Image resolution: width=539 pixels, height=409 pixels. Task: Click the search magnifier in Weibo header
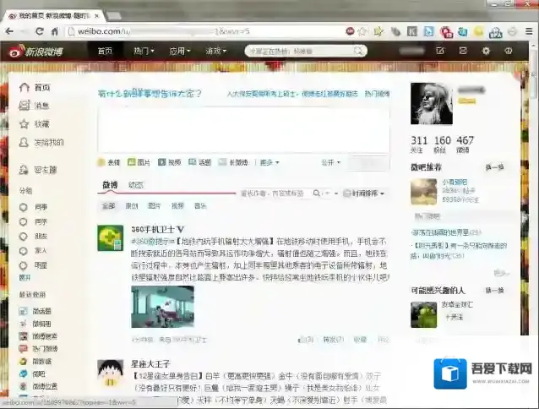(x=358, y=52)
